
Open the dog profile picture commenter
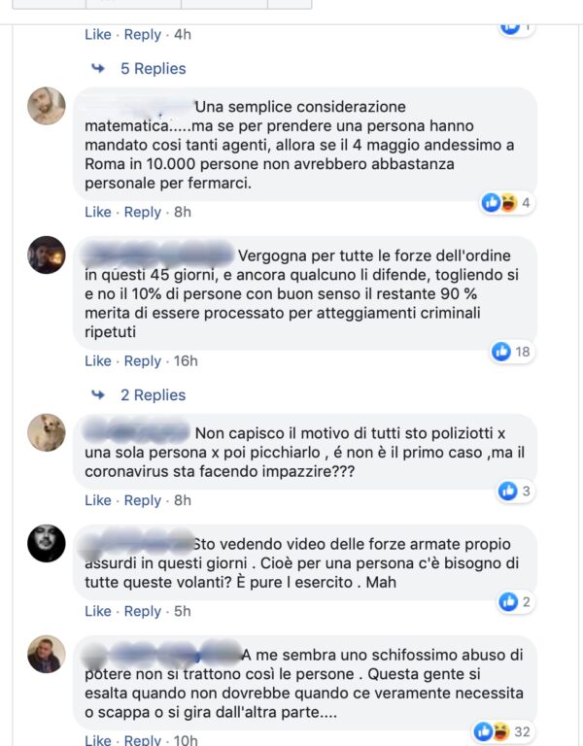(x=47, y=432)
